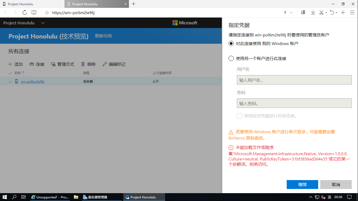
Task: Click the 继续 button
Action: 302,185
